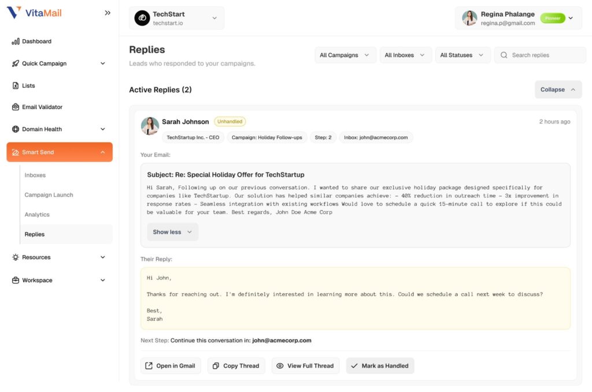Click the 2 hours ago timestamp
592x392 pixels.
[554, 122]
